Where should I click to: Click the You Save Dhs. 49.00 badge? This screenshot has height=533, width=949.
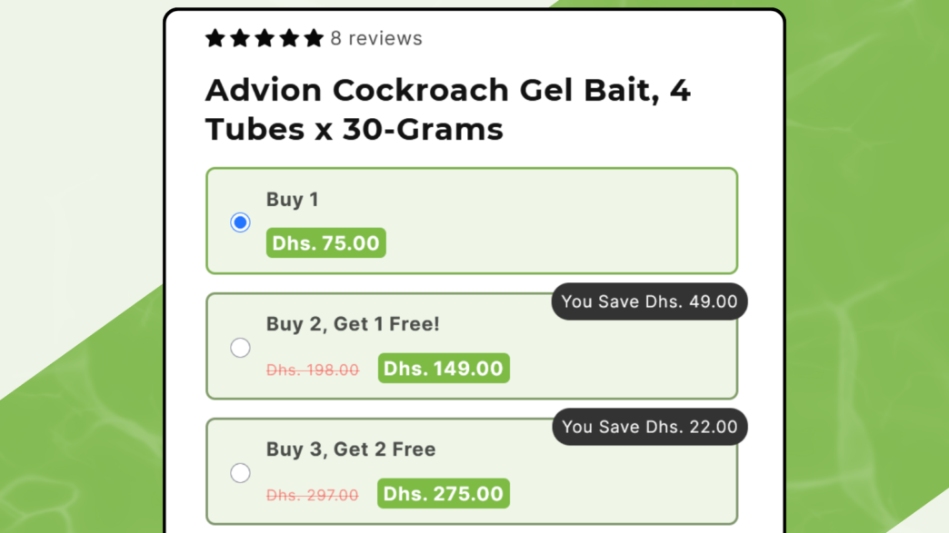point(649,301)
